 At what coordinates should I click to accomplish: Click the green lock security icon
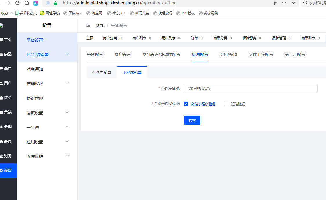click(x=55, y=3)
